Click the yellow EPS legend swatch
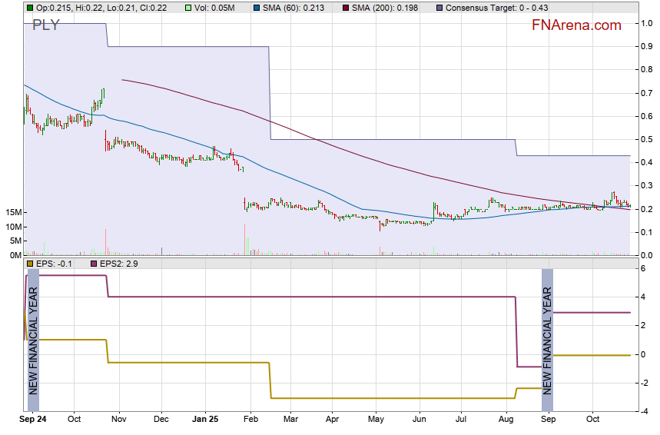The height and width of the screenshot is (435, 660). click(x=29, y=264)
